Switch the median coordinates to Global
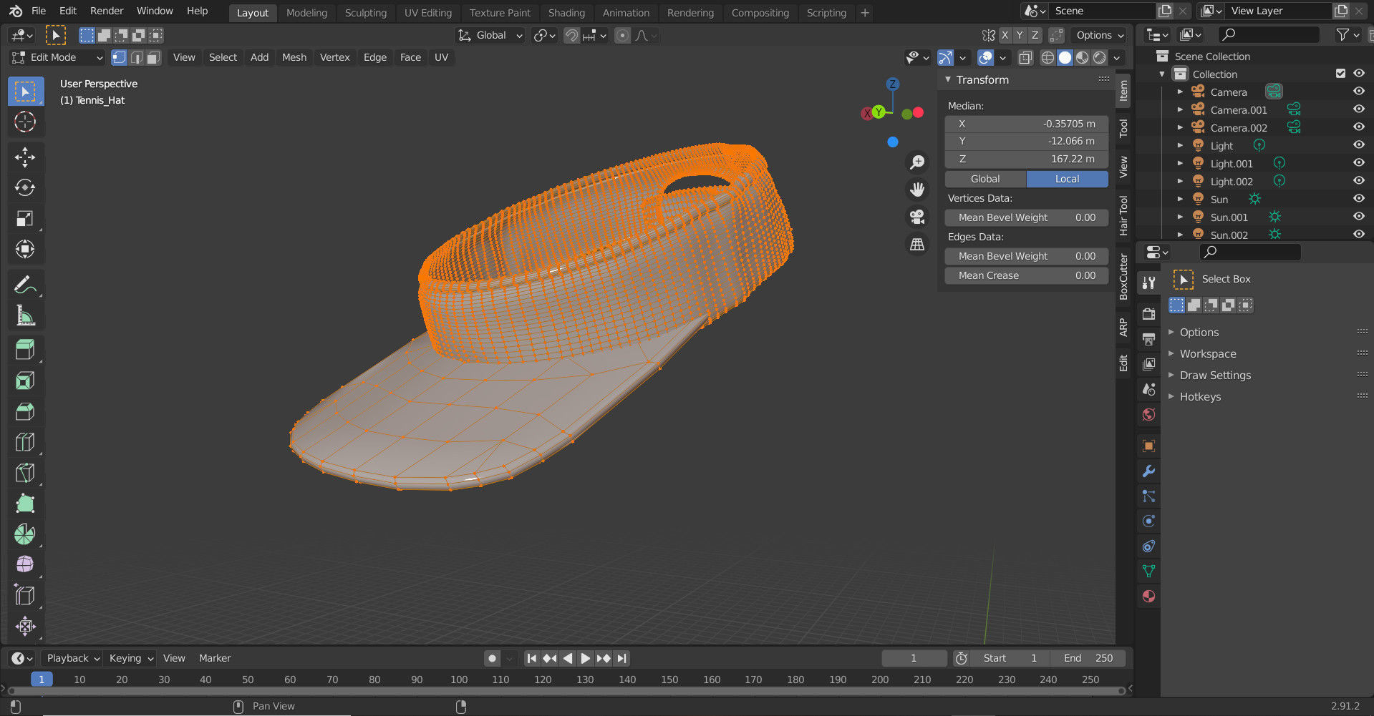 pos(985,179)
